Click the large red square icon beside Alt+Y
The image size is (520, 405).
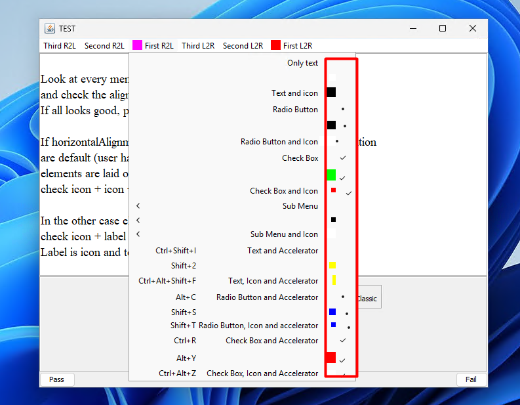tap(330, 358)
